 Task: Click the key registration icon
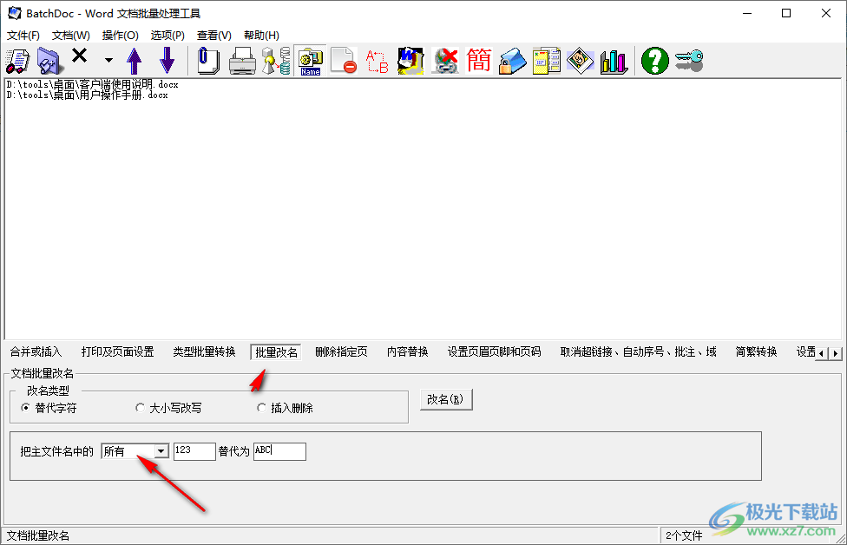[x=689, y=61]
